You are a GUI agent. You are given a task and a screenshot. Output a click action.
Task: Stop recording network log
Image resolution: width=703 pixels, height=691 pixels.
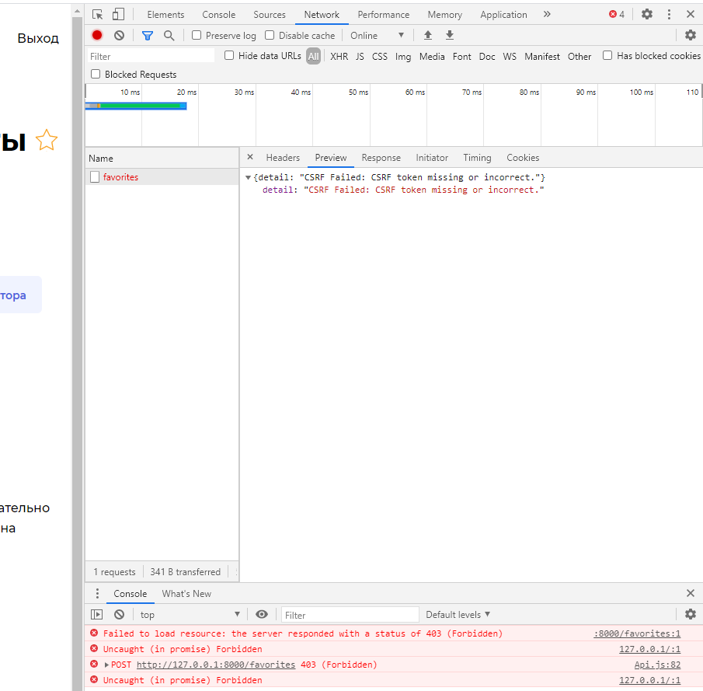[x=97, y=35]
